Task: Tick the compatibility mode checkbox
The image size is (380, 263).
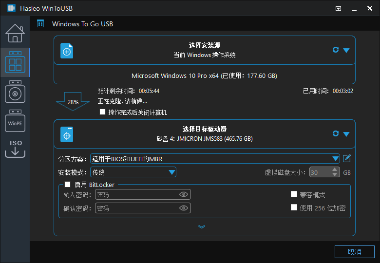Action: [x=294, y=194]
